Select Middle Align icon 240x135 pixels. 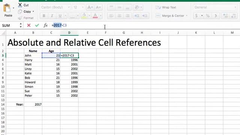119,7
